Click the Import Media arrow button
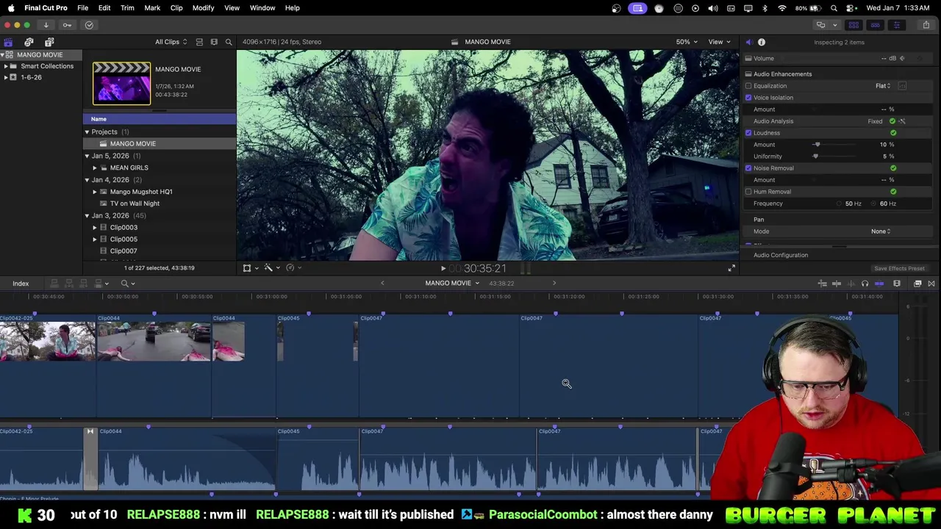Image resolution: width=941 pixels, height=529 pixels. click(46, 25)
